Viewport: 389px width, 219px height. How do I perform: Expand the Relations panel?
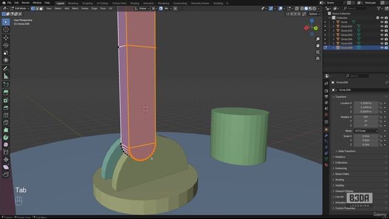pos(340,157)
